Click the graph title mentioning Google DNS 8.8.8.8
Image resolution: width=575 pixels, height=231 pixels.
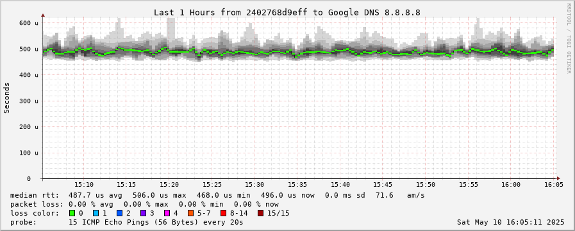click(x=287, y=12)
